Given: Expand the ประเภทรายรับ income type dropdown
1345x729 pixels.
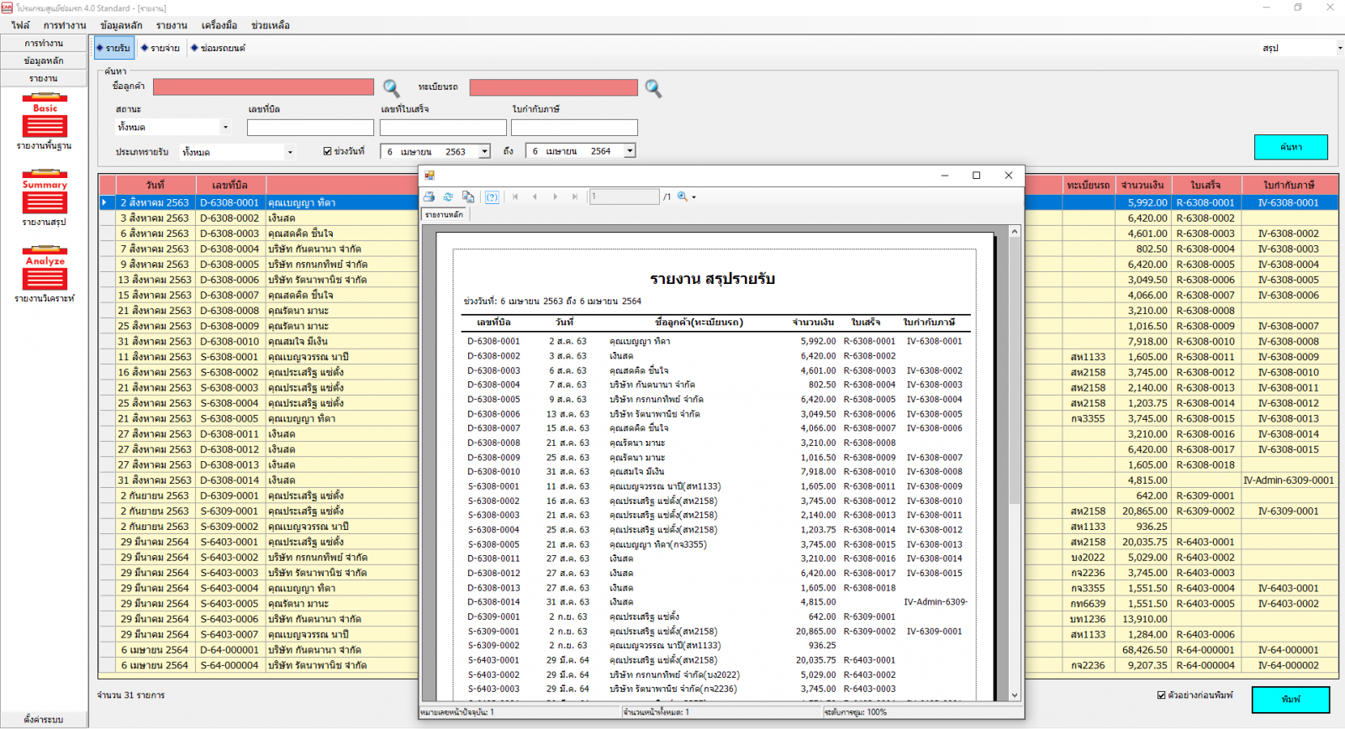Looking at the screenshot, I should [x=290, y=152].
